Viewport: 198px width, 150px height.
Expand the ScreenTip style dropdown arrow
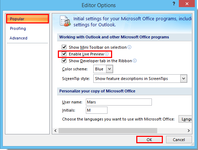click(183, 79)
